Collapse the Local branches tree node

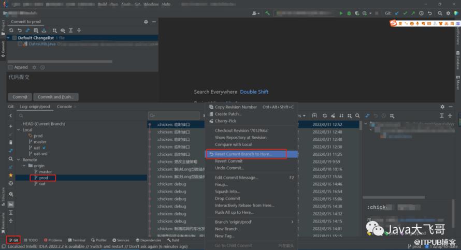coord(18,130)
